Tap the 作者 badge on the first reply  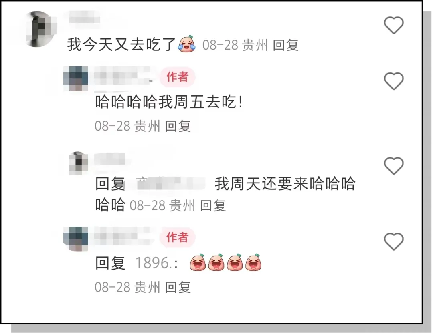pos(177,76)
